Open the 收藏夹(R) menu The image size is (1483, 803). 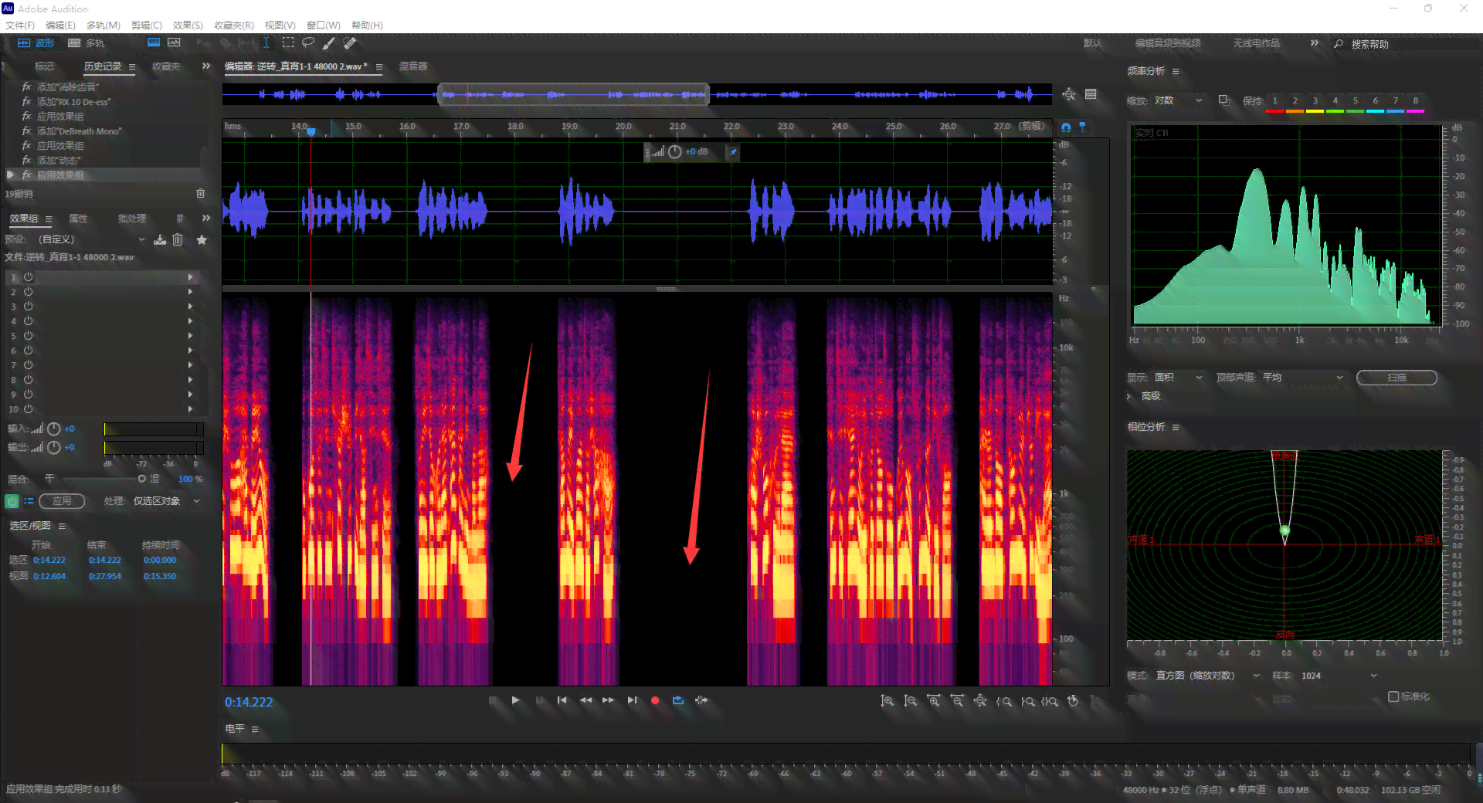[x=234, y=25]
